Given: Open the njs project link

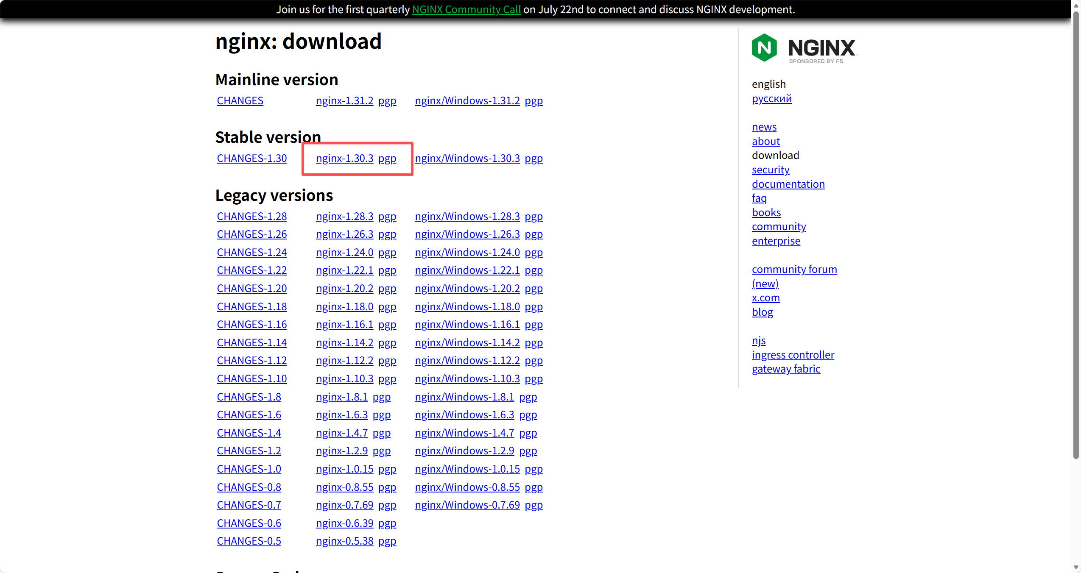Looking at the screenshot, I should point(758,340).
